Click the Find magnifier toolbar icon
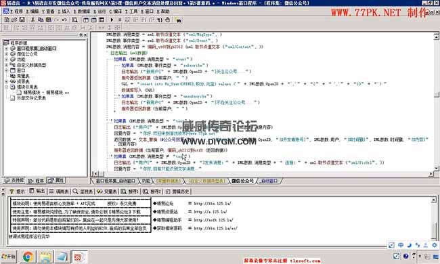This screenshot has width=440, height=264. click(74, 20)
